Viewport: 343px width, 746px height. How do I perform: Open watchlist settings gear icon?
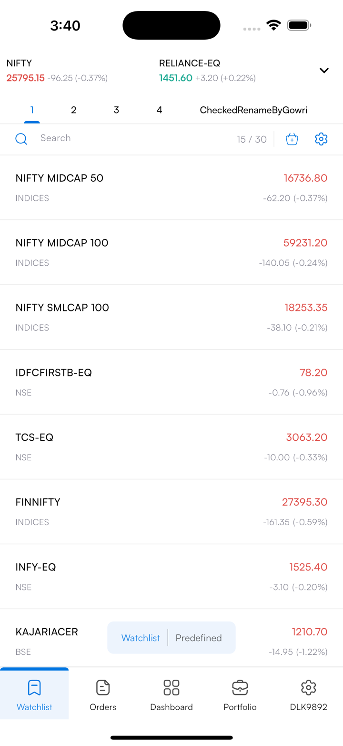click(321, 139)
